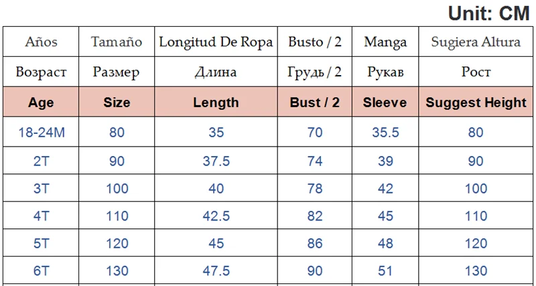Select the Sugiera Altura header
Image resolution: width=536 pixels, height=286 pixels.
(476, 42)
